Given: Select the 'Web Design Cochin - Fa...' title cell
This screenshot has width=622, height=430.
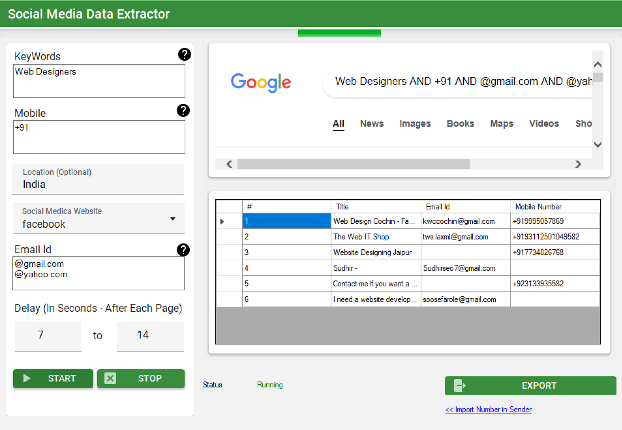Looking at the screenshot, I should tap(376, 221).
